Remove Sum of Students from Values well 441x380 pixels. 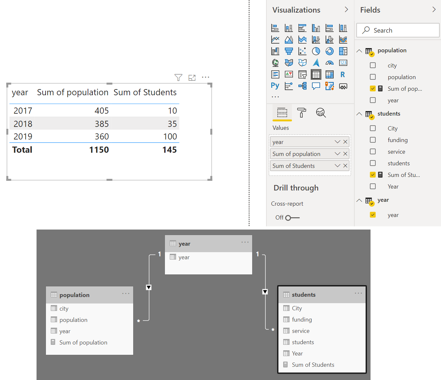345,166
